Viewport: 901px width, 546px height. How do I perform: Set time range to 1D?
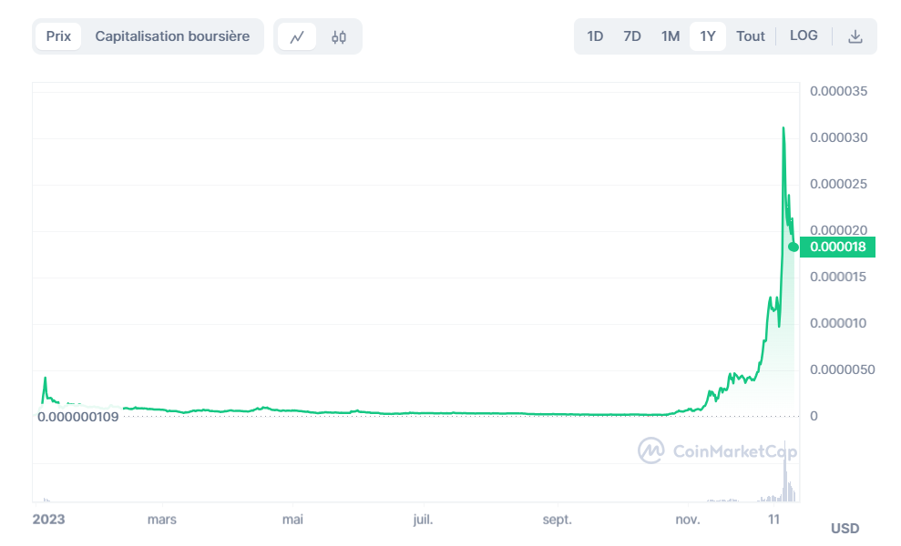point(595,36)
